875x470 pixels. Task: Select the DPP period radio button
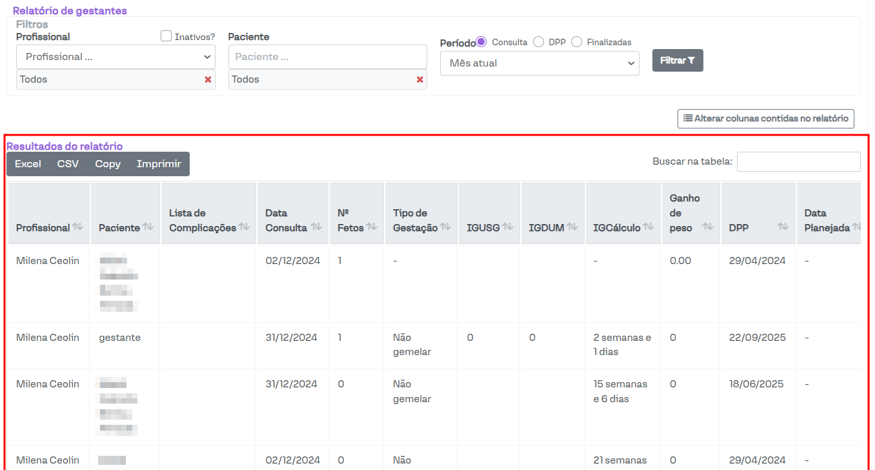539,42
